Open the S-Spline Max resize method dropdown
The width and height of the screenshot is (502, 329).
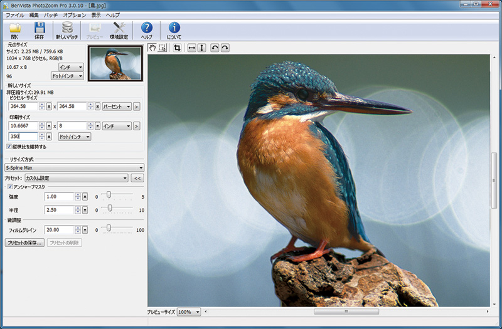pos(74,167)
